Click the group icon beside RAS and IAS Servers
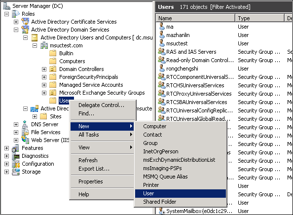Image resolution: width=293 pixels, height=215 pixels. tap(162, 52)
